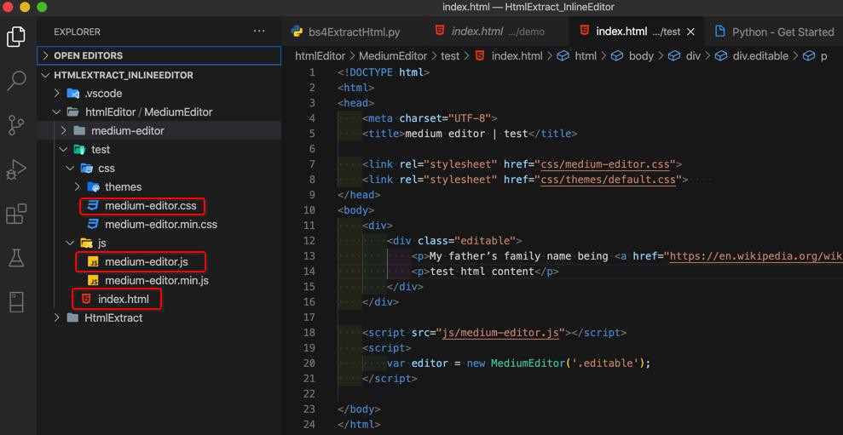The image size is (843, 435).
Task: Collapse the test folder chevron
Action: tap(63, 149)
